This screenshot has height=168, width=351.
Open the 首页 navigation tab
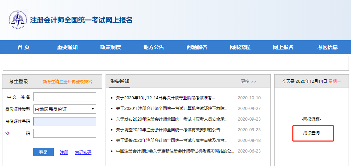[24, 47]
